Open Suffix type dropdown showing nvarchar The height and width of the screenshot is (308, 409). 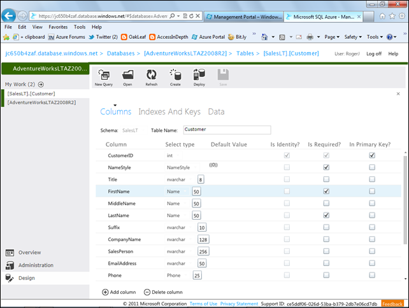tap(180, 227)
